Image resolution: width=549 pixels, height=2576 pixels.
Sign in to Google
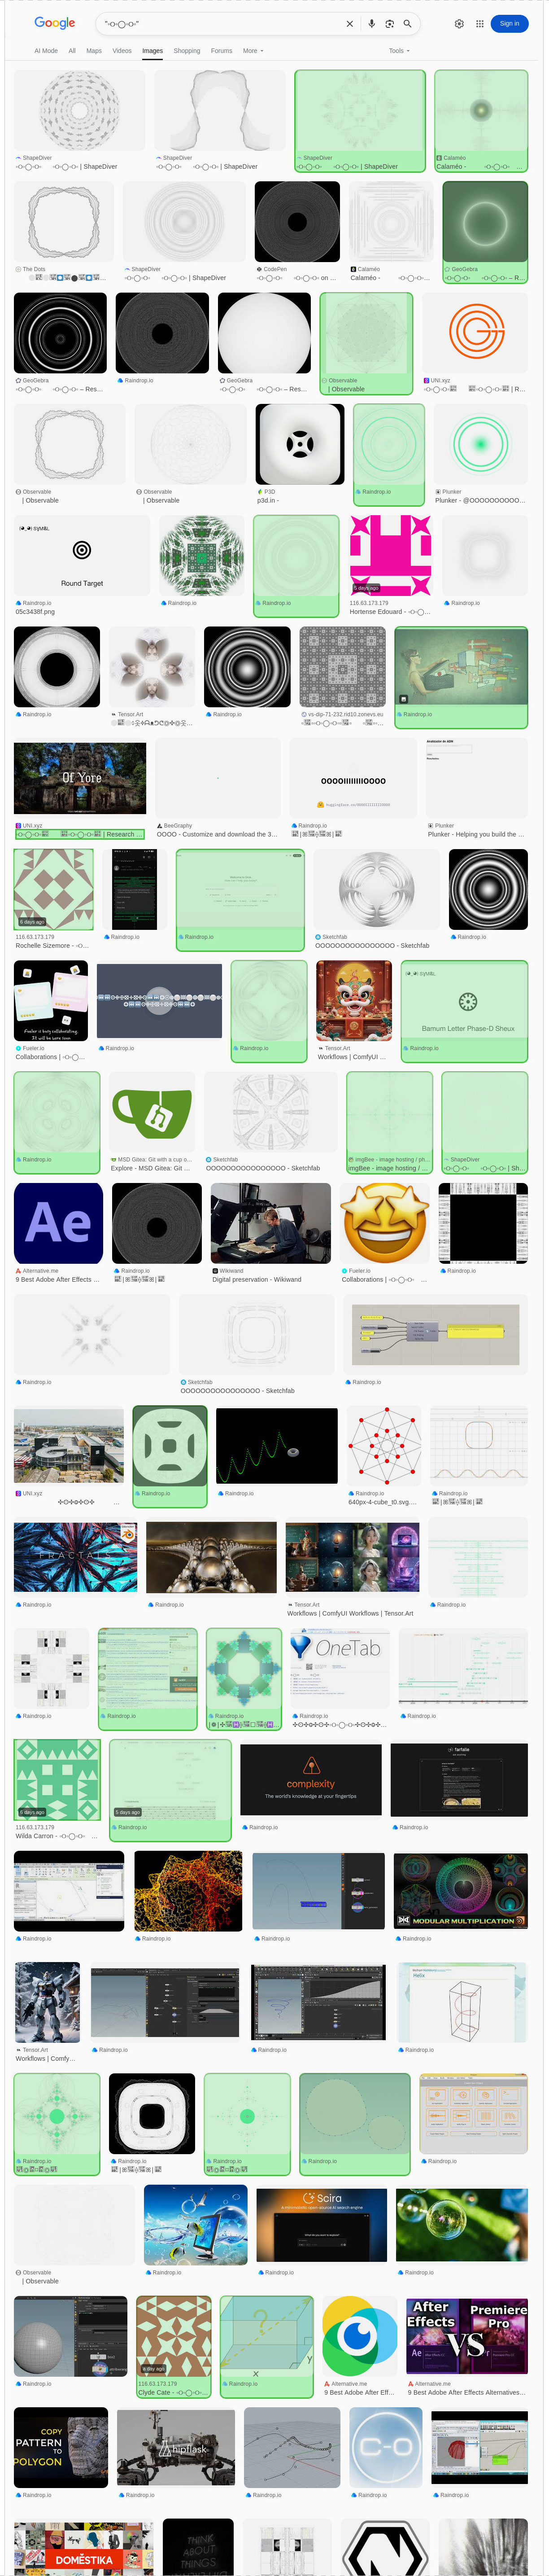point(510,23)
